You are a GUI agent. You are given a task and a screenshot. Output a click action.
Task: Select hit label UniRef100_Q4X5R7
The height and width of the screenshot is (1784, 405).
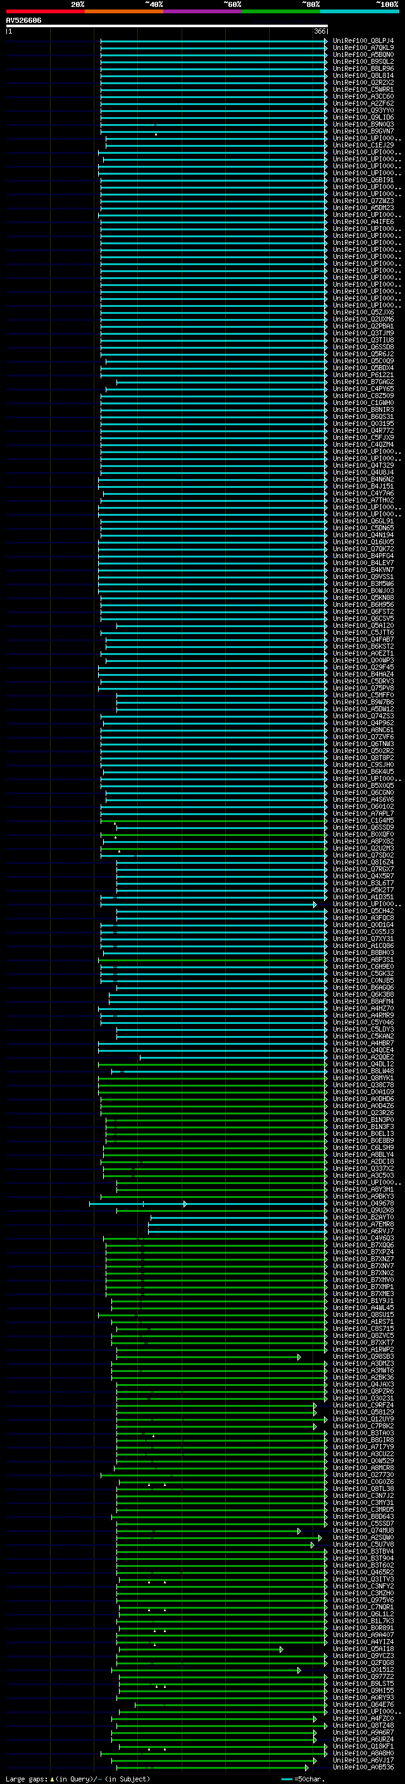click(363, 876)
